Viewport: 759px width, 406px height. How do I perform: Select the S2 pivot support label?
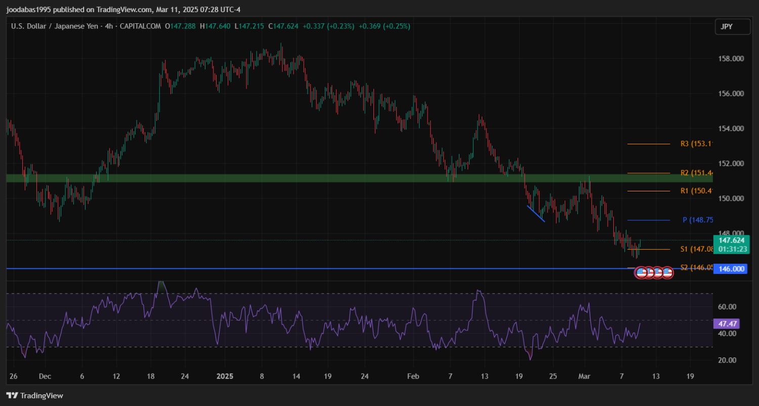tap(696, 267)
